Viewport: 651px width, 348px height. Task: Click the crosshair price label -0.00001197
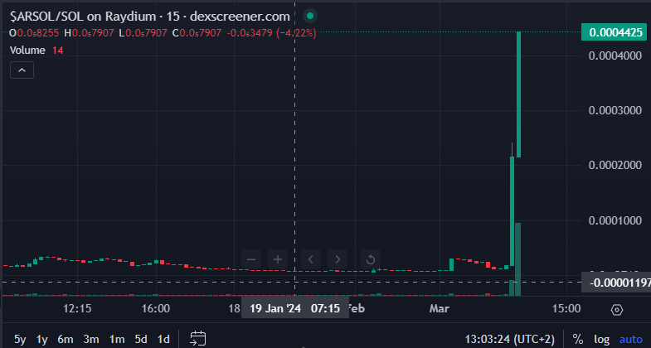coord(616,283)
